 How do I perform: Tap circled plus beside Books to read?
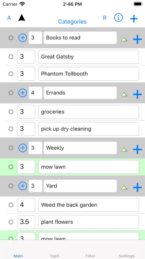point(23,38)
